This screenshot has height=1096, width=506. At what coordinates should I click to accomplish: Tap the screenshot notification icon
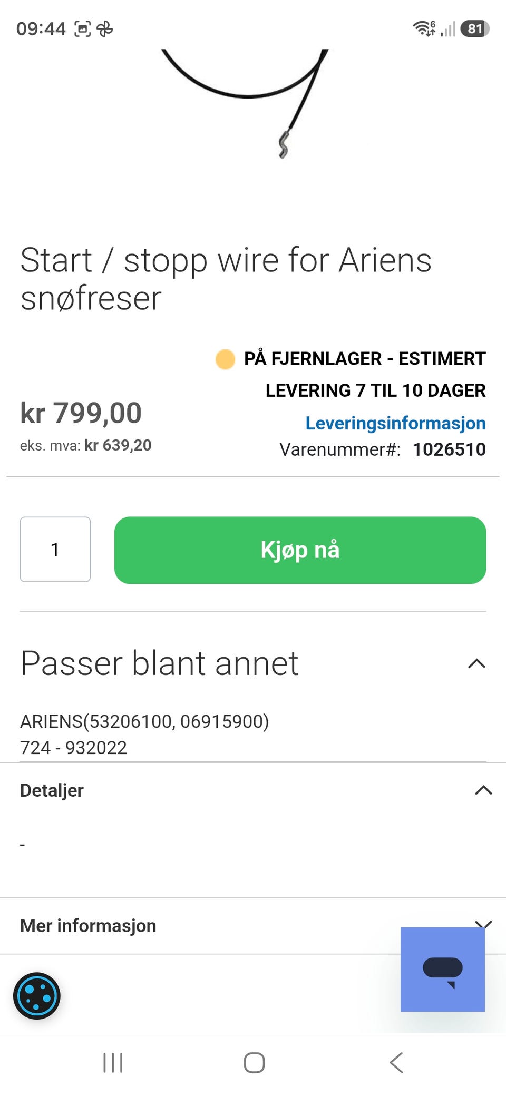83,28
